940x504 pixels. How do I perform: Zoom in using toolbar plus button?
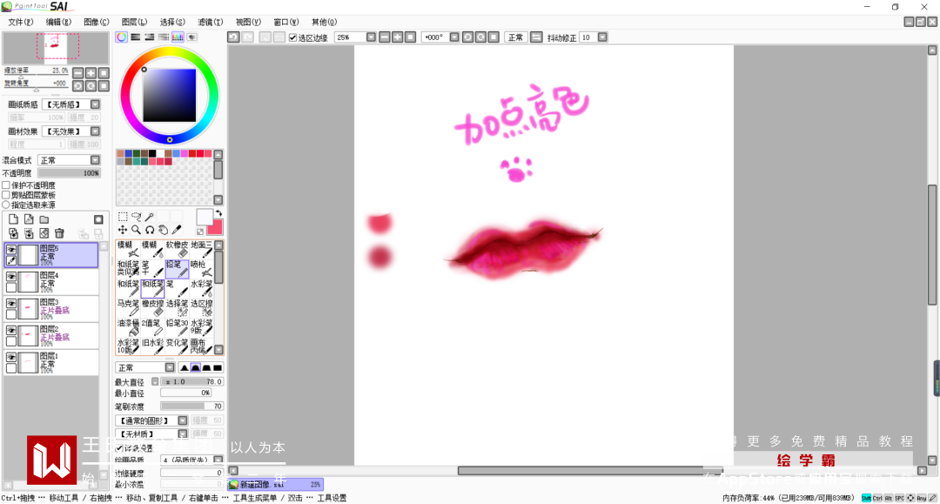398,37
